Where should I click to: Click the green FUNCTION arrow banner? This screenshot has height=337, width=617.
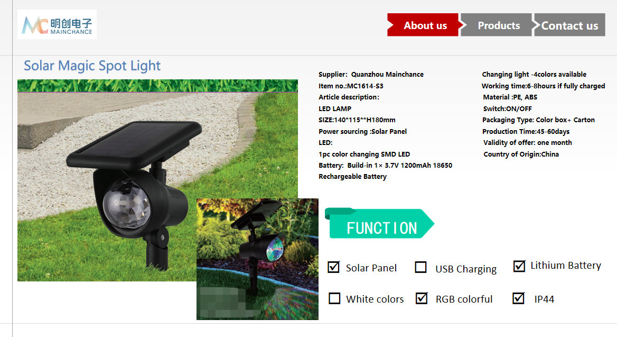point(379,223)
